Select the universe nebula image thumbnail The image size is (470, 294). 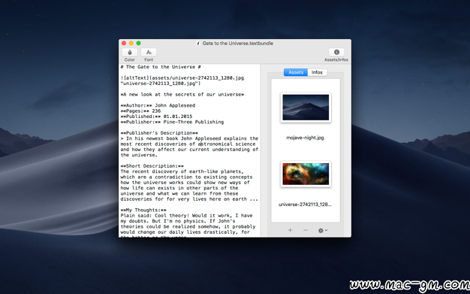(306, 174)
